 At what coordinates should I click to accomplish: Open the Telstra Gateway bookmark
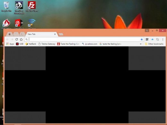pyautogui.click(x=47, y=44)
